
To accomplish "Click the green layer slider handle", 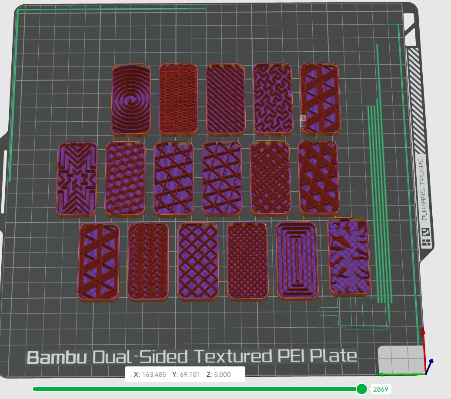I will click(x=361, y=389).
